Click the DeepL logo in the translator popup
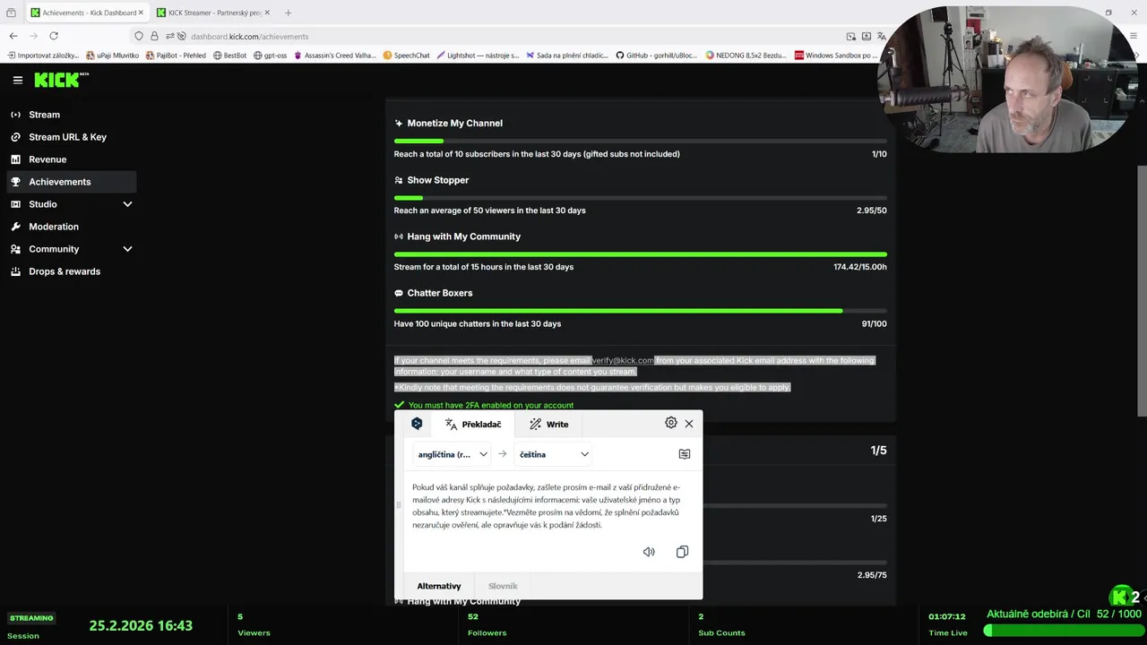The width and height of the screenshot is (1147, 645). tap(417, 424)
